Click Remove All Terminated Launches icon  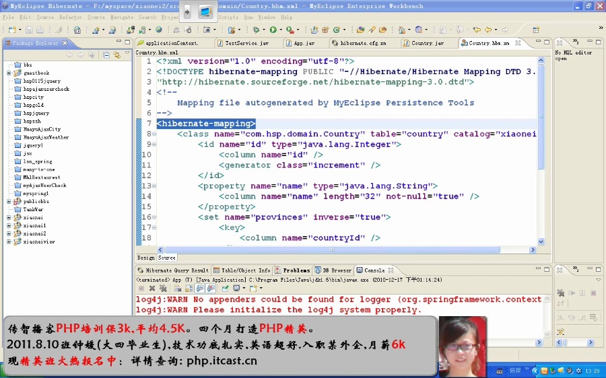coord(163,289)
